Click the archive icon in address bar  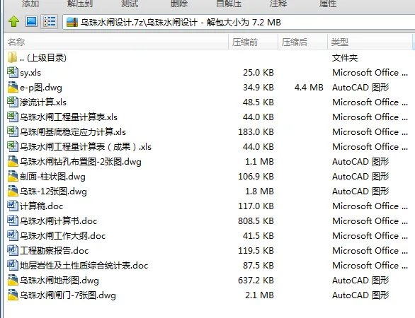[72, 22]
